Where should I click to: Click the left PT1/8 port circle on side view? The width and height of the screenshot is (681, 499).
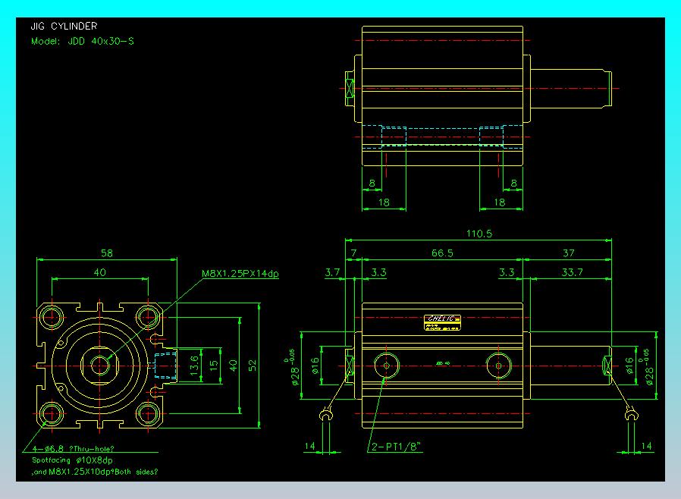[387, 366]
